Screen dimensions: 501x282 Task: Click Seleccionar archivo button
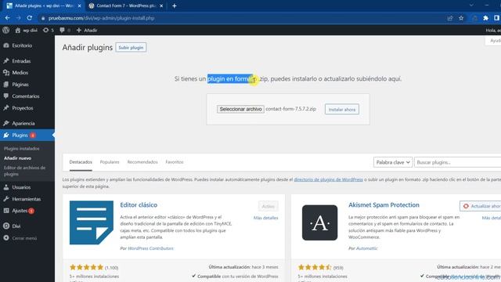240,109
